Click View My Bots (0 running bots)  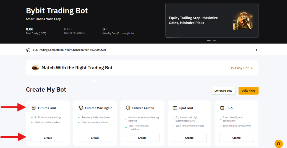pyautogui.click(x=118, y=33)
